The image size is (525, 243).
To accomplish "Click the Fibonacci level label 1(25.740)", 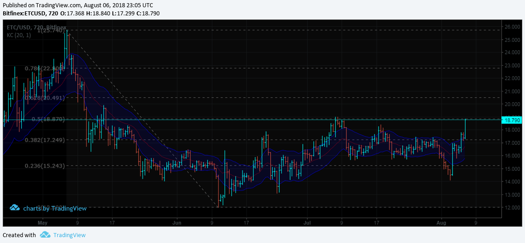I will (51, 30).
